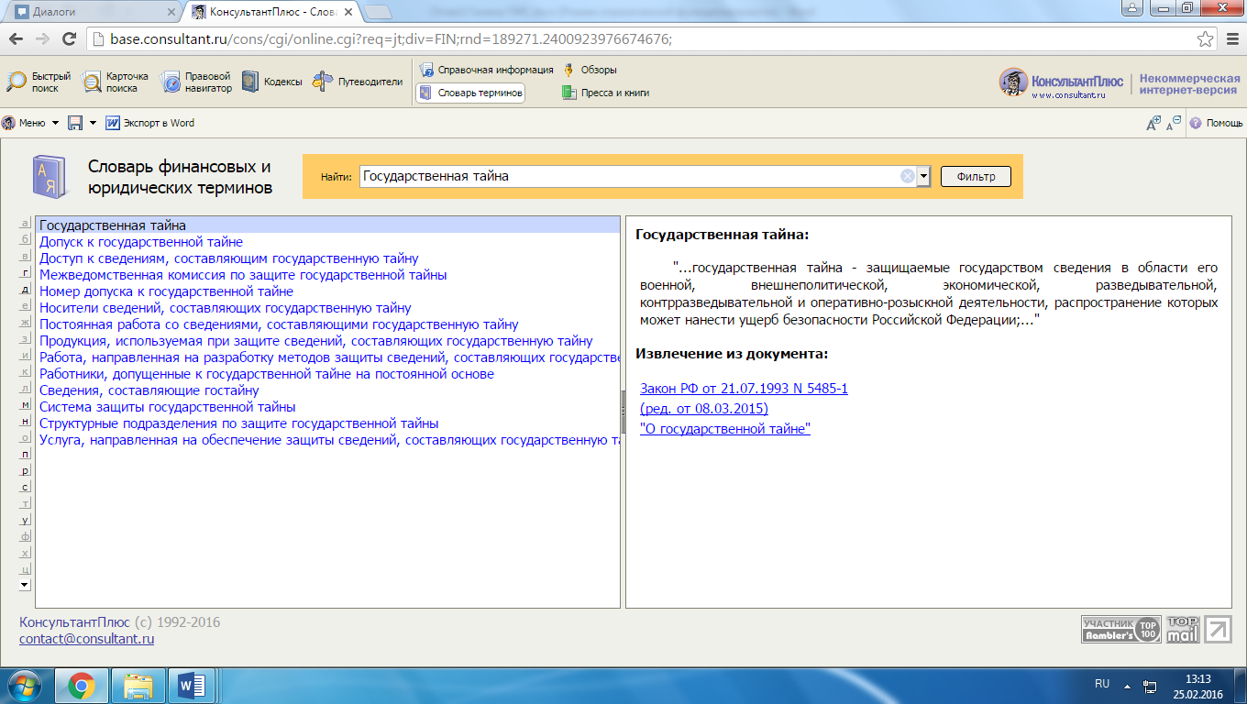
Task: Bookmark page with star icon
Action: (1206, 39)
